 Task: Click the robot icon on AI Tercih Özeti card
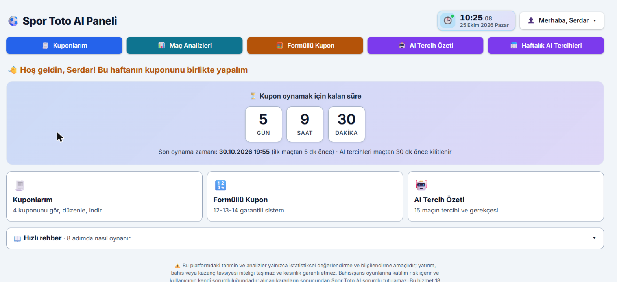(x=421, y=185)
